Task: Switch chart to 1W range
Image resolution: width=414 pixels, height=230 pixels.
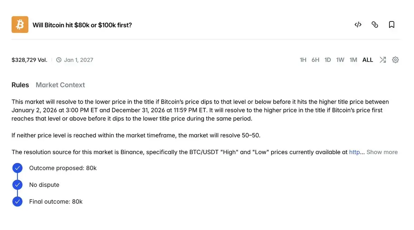Action: pos(340,60)
